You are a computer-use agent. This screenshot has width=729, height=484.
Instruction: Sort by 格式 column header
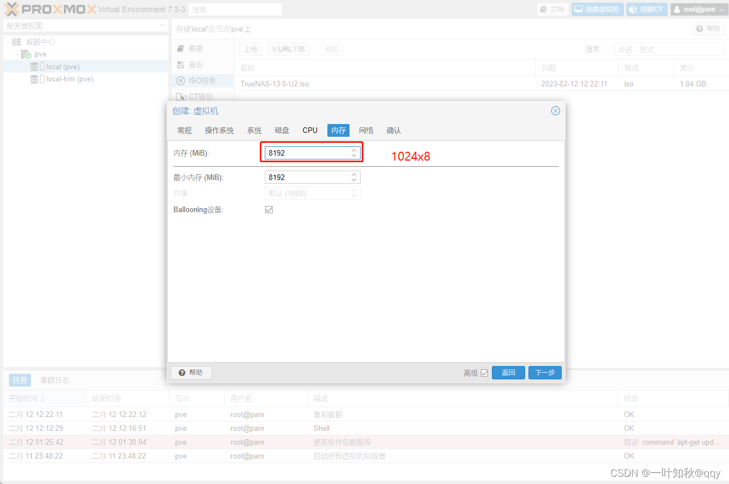(x=646, y=68)
